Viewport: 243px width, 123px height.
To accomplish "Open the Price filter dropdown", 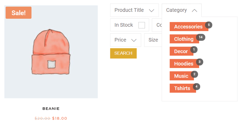I will pos(125,40).
